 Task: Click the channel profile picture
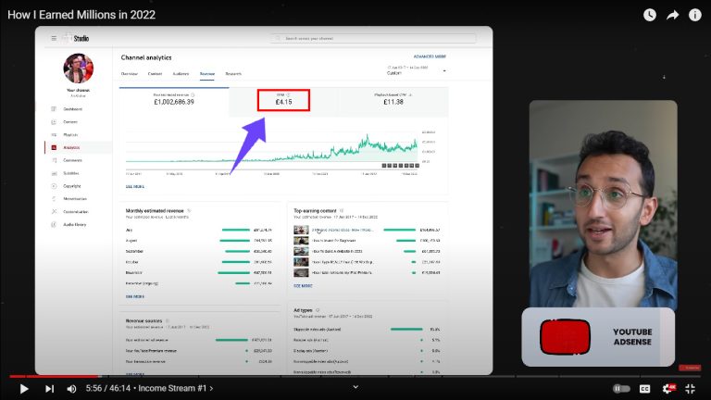(x=78, y=69)
